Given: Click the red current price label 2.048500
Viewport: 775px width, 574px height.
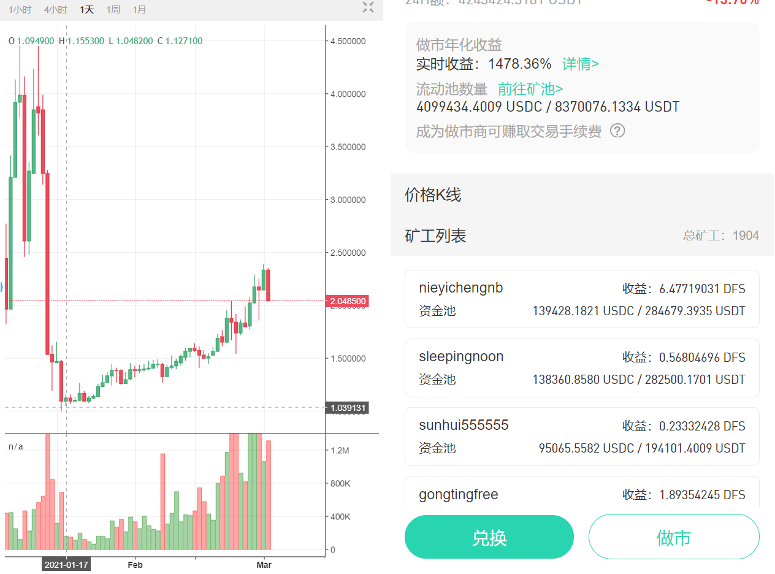Looking at the screenshot, I should click(x=348, y=301).
